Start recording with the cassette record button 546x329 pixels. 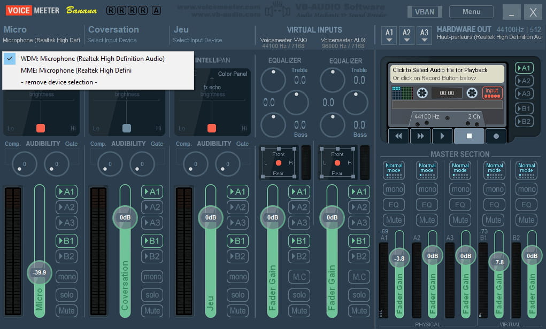click(x=496, y=136)
